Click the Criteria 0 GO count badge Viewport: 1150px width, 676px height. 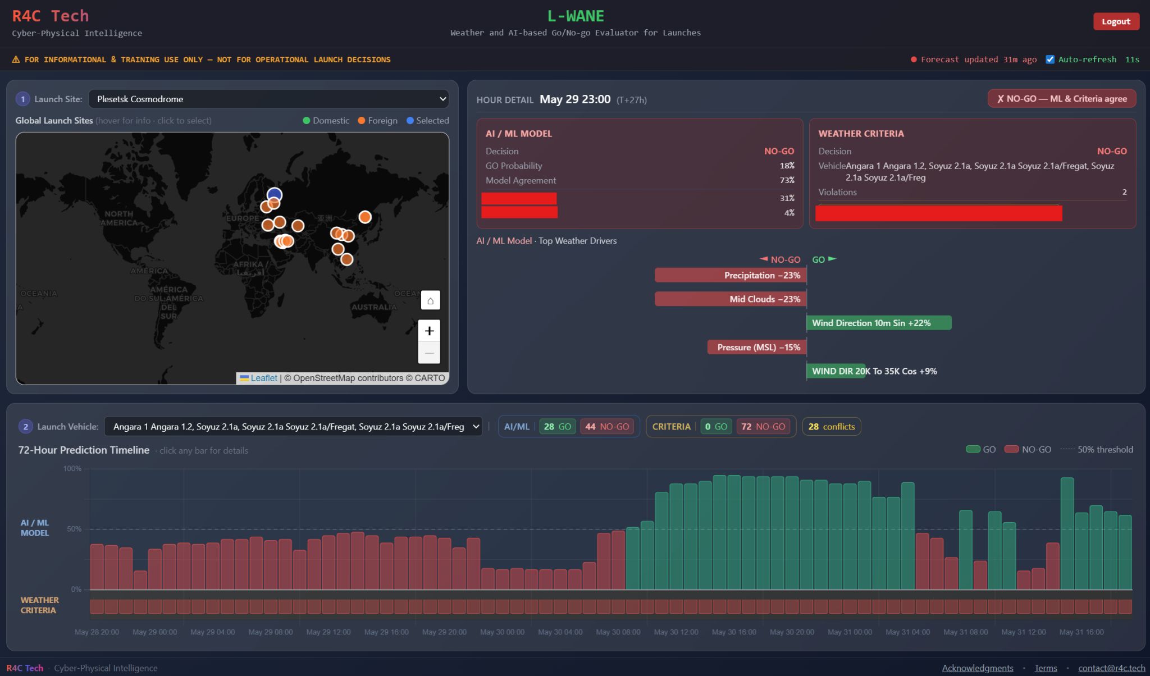point(716,427)
